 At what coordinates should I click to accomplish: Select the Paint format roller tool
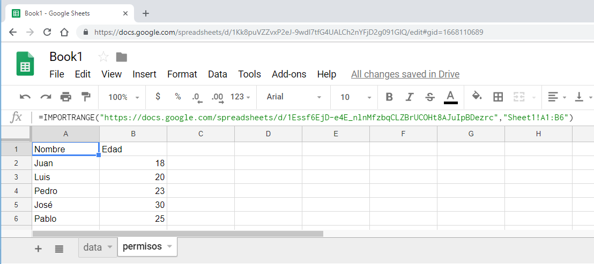click(x=85, y=97)
